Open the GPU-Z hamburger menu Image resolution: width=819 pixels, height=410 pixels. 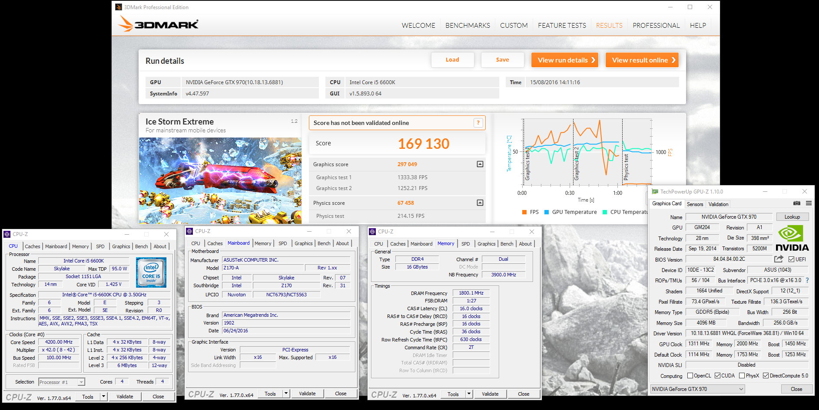pos(809,203)
